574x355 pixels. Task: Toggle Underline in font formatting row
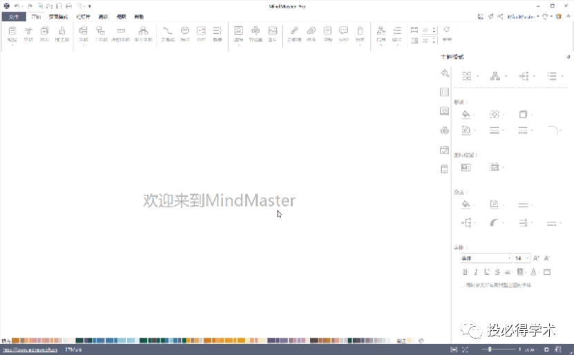click(486, 272)
